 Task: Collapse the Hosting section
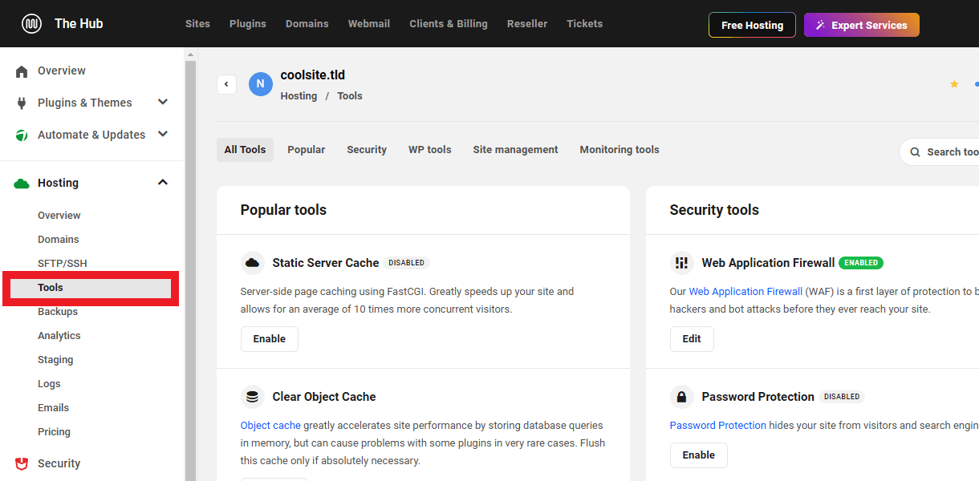[163, 183]
